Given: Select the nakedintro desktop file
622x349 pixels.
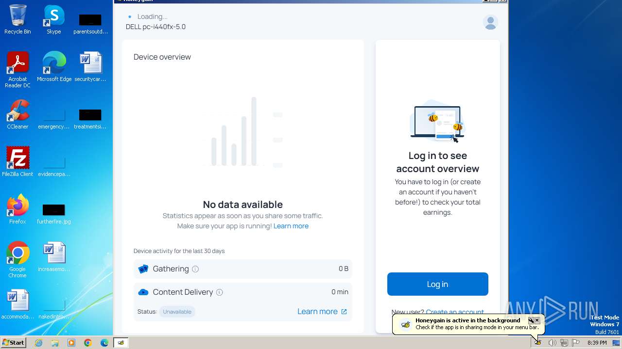Looking at the screenshot, I should coord(54,308).
